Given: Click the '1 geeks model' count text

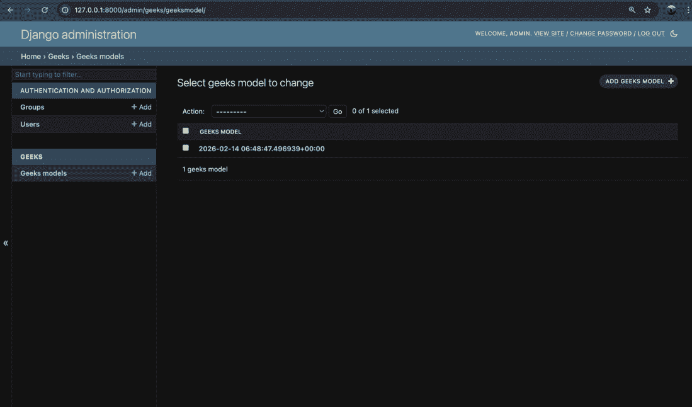Looking at the screenshot, I should coord(205,169).
